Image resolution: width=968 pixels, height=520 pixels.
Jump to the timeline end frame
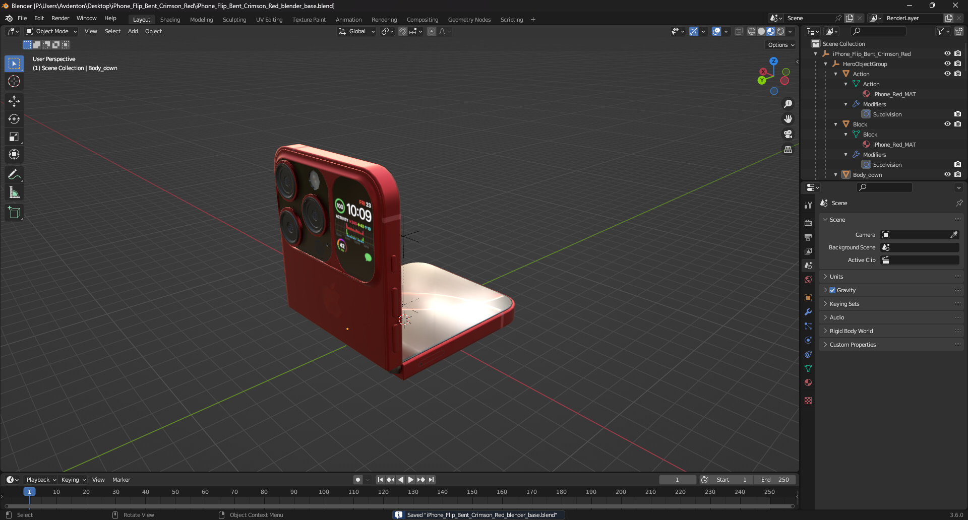432,480
